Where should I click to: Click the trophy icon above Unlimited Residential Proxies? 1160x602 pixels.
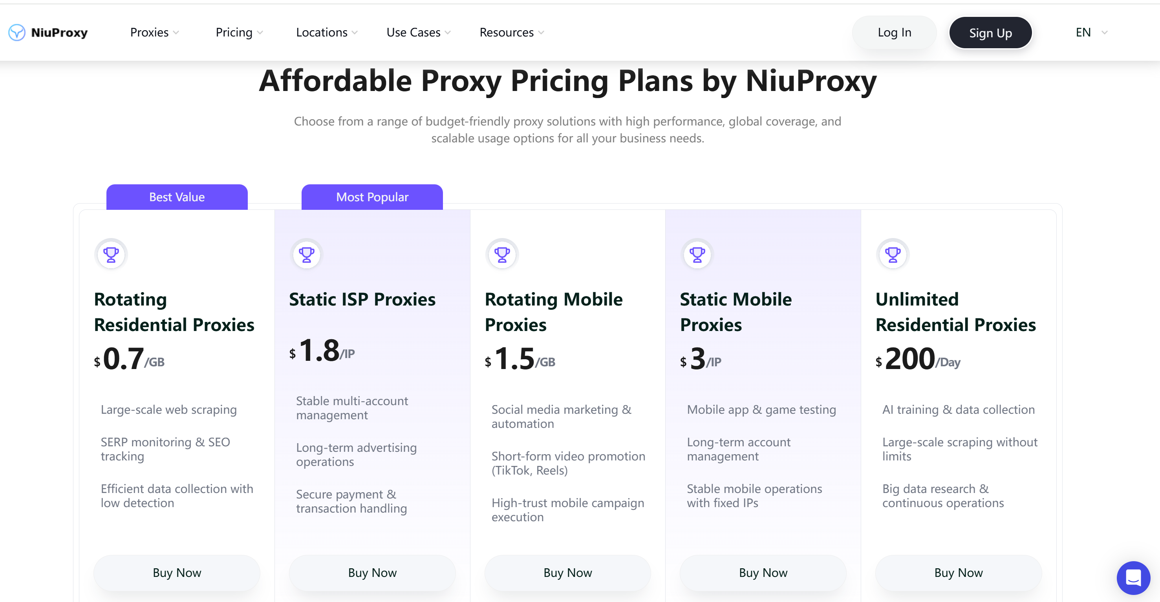[x=893, y=255]
